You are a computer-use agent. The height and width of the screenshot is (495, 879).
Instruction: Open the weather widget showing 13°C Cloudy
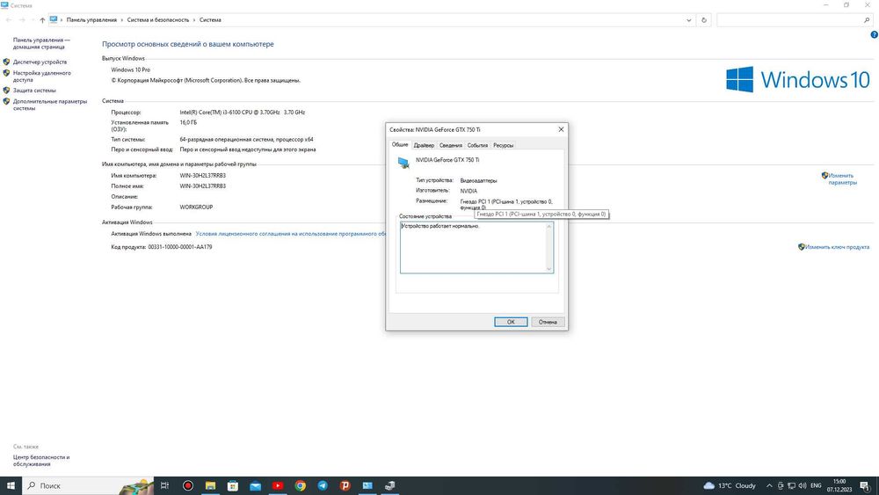point(730,485)
